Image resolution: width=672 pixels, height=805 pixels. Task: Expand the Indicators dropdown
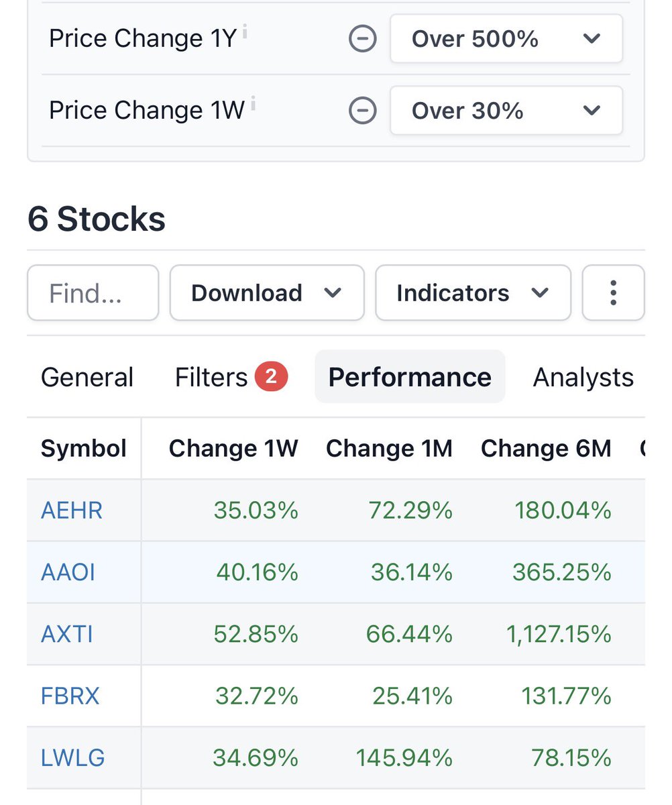click(473, 293)
